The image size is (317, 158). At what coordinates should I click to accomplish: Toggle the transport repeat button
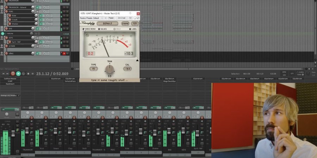[24, 74]
